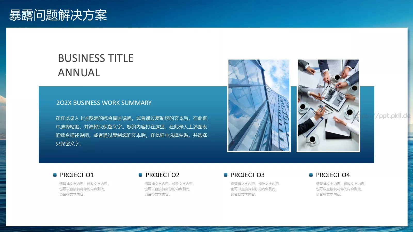
Task: Select the blue bullet beside PROJECT 02
Action: pyautogui.click(x=140, y=175)
